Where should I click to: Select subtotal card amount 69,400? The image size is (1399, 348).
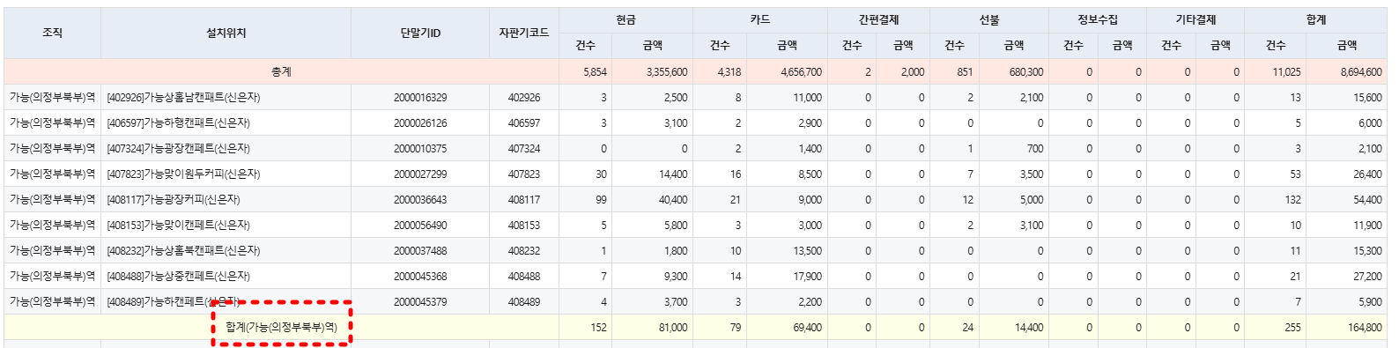coord(808,328)
